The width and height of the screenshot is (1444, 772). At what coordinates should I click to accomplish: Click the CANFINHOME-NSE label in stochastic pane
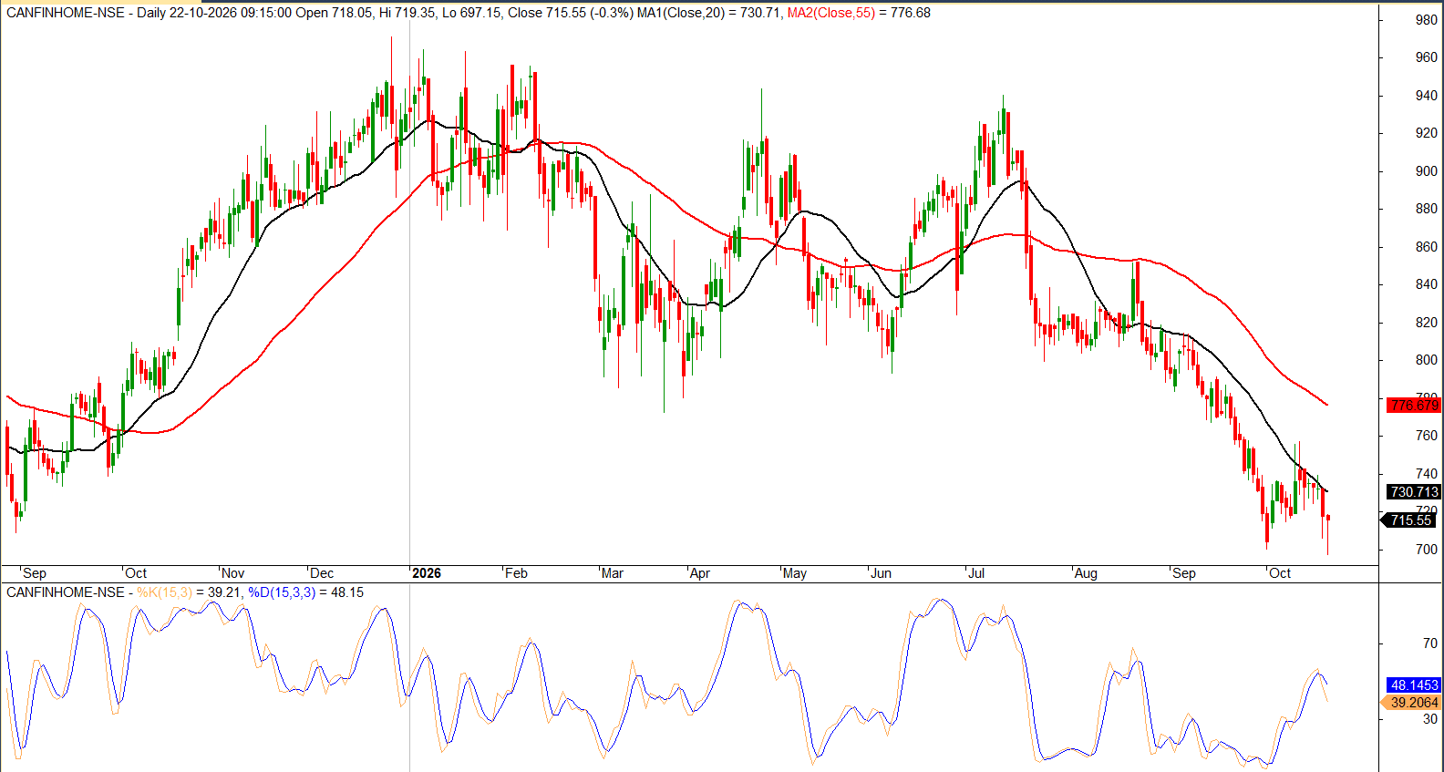pos(66,592)
